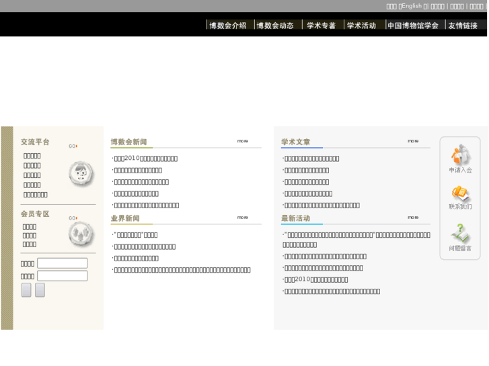Open the 博数会介绍 menu item
The width and height of the screenshot is (489, 366).
[x=227, y=26]
